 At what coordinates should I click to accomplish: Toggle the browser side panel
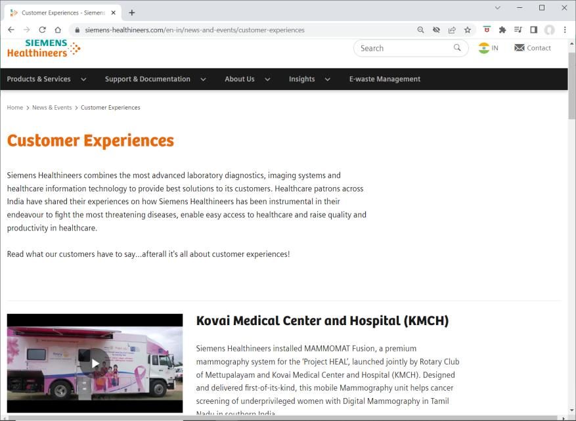click(533, 30)
